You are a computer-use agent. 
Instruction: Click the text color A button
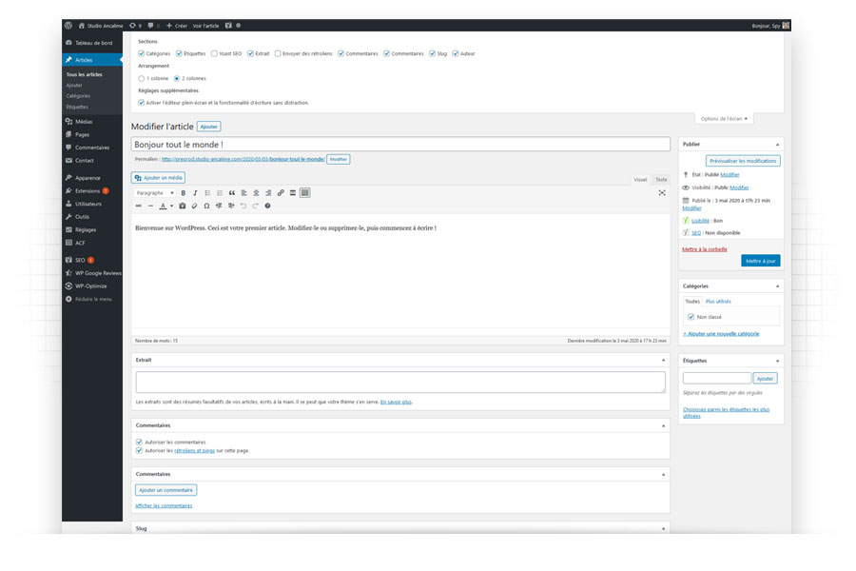click(163, 206)
